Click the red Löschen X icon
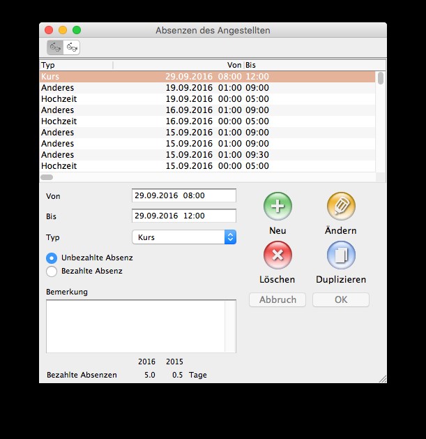 277,255
